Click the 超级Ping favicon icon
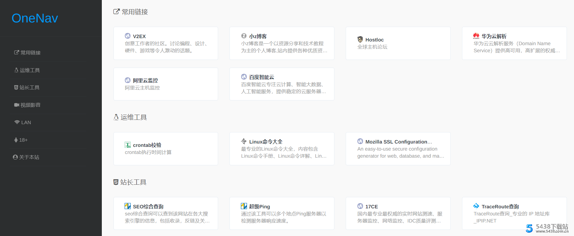 [x=244, y=206]
